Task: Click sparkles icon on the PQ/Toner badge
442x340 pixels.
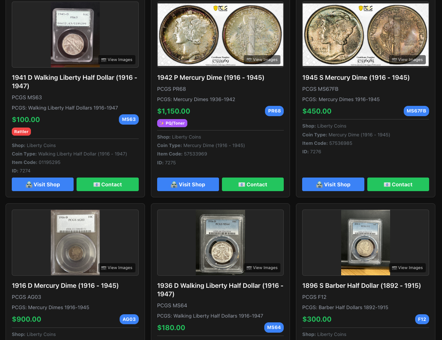Action: [162, 123]
